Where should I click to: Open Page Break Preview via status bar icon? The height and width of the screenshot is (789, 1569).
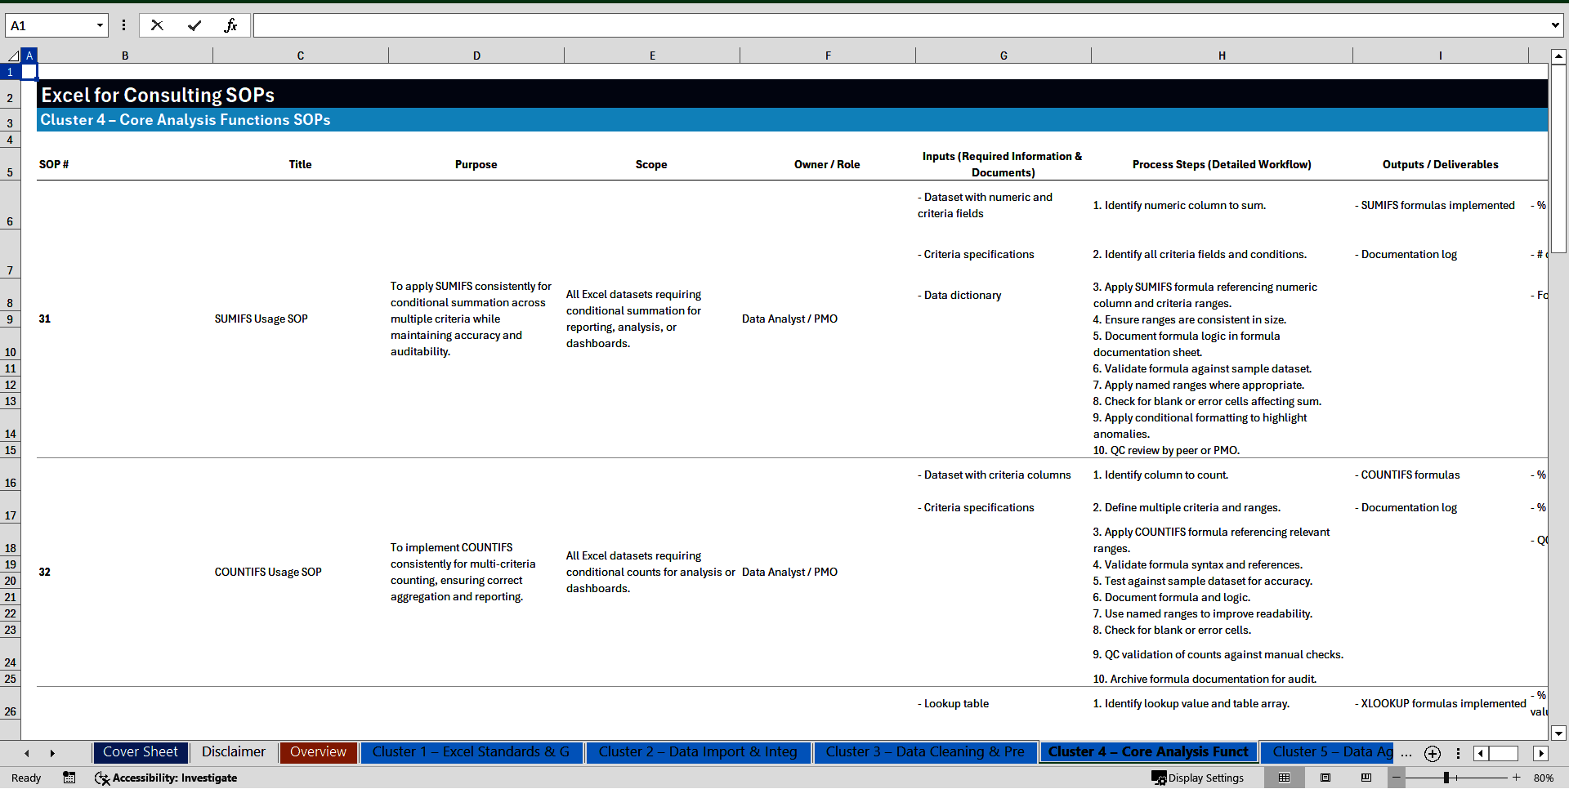[1366, 778]
